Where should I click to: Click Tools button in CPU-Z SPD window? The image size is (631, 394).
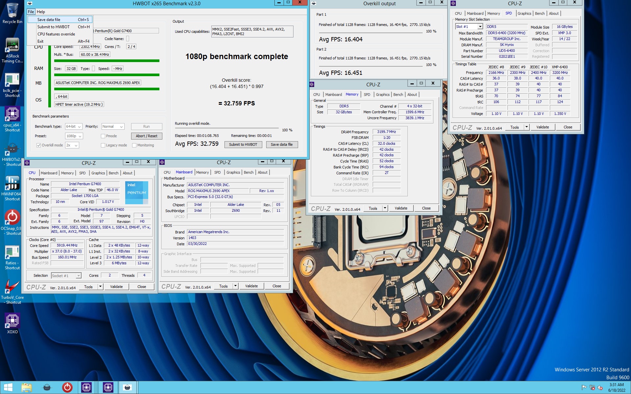coord(515,127)
